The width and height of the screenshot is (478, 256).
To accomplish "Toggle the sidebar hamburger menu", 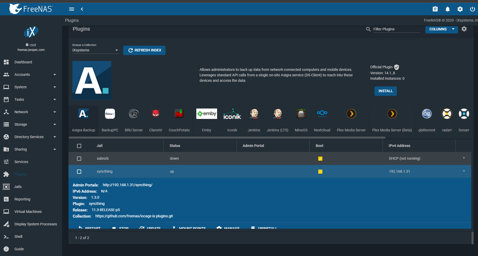I will click(72, 9).
